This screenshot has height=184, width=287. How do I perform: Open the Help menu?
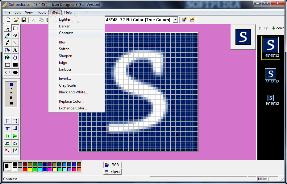click(68, 12)
